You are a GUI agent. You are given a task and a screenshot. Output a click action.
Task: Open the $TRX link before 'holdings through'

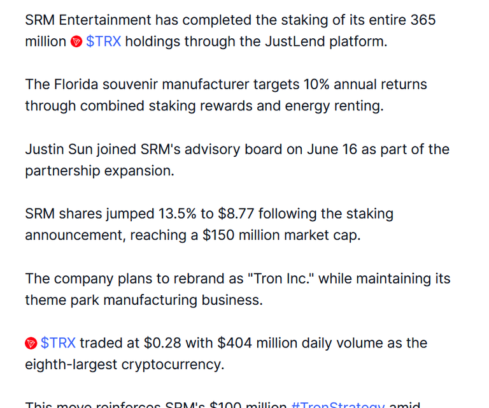tap(103, 41)
